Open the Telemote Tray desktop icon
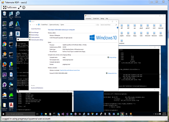 (11, 15)
